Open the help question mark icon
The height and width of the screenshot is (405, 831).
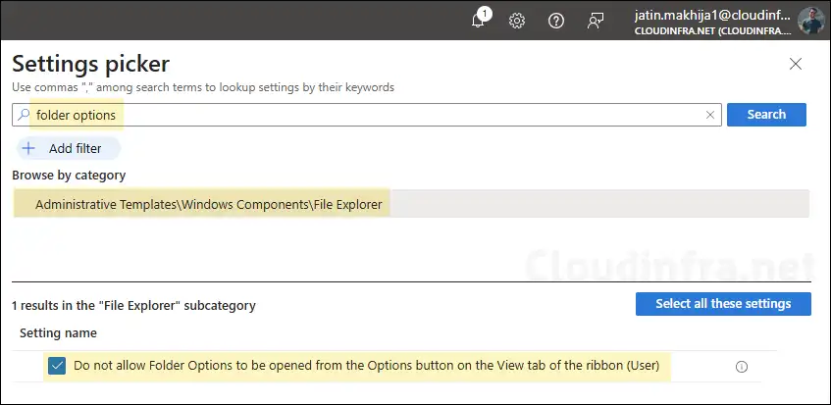click(x=555, y=21)
